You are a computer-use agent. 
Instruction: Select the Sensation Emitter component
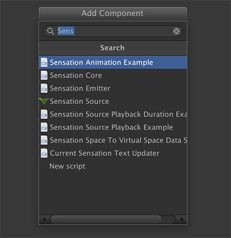point(113,88)
